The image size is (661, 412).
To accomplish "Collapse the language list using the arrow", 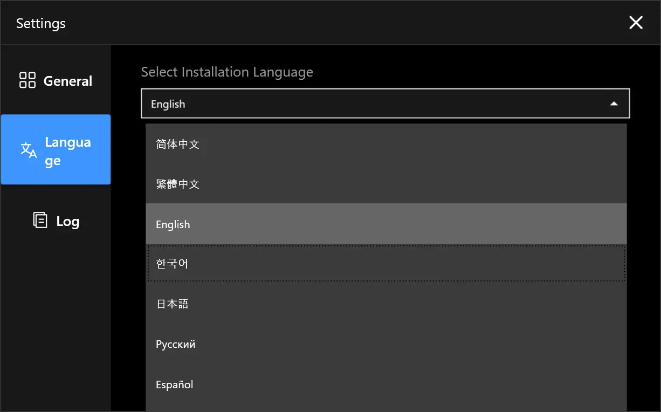I will (614, 104).
